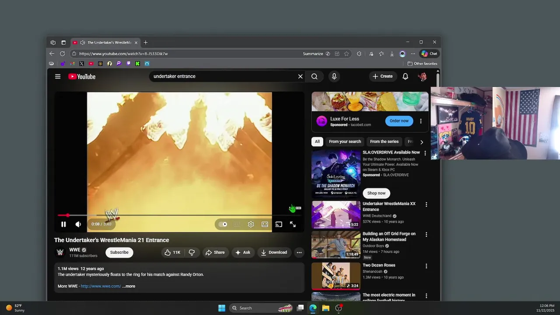Open Two Dozen Roses video thumbnail

336,276
